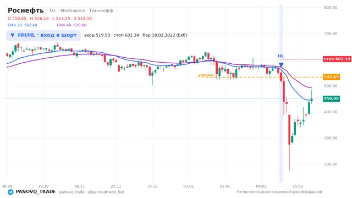Click the 'EMA 40 570.68' legend

click(x=71, y=25)
